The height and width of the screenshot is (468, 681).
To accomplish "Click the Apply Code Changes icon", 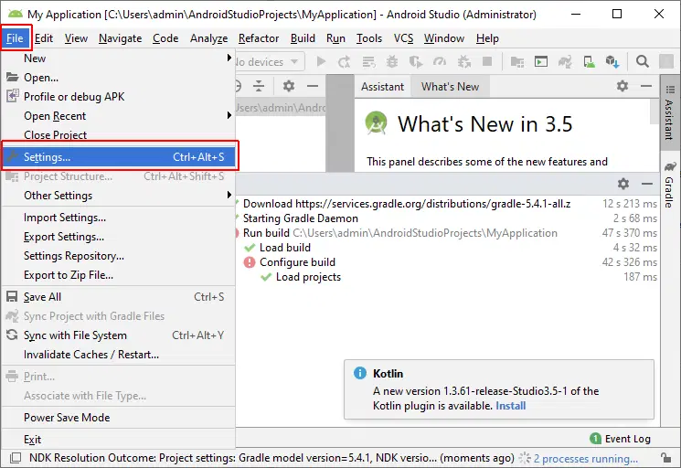I will 368,61.
